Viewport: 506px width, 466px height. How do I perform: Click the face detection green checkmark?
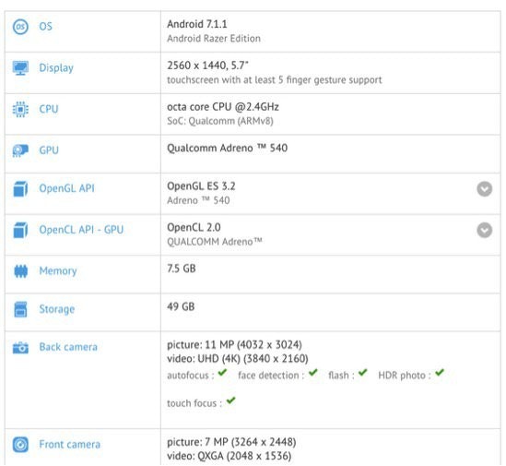[312, 373]
